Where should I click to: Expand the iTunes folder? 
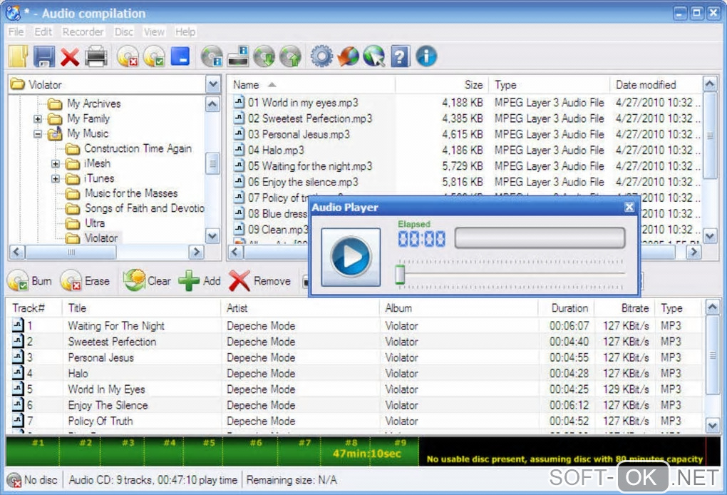click(x=55, y=178)
